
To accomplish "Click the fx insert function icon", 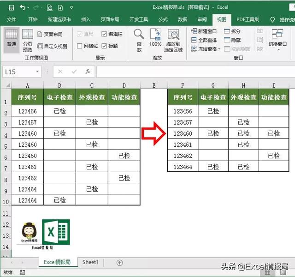I will point(88,72).
